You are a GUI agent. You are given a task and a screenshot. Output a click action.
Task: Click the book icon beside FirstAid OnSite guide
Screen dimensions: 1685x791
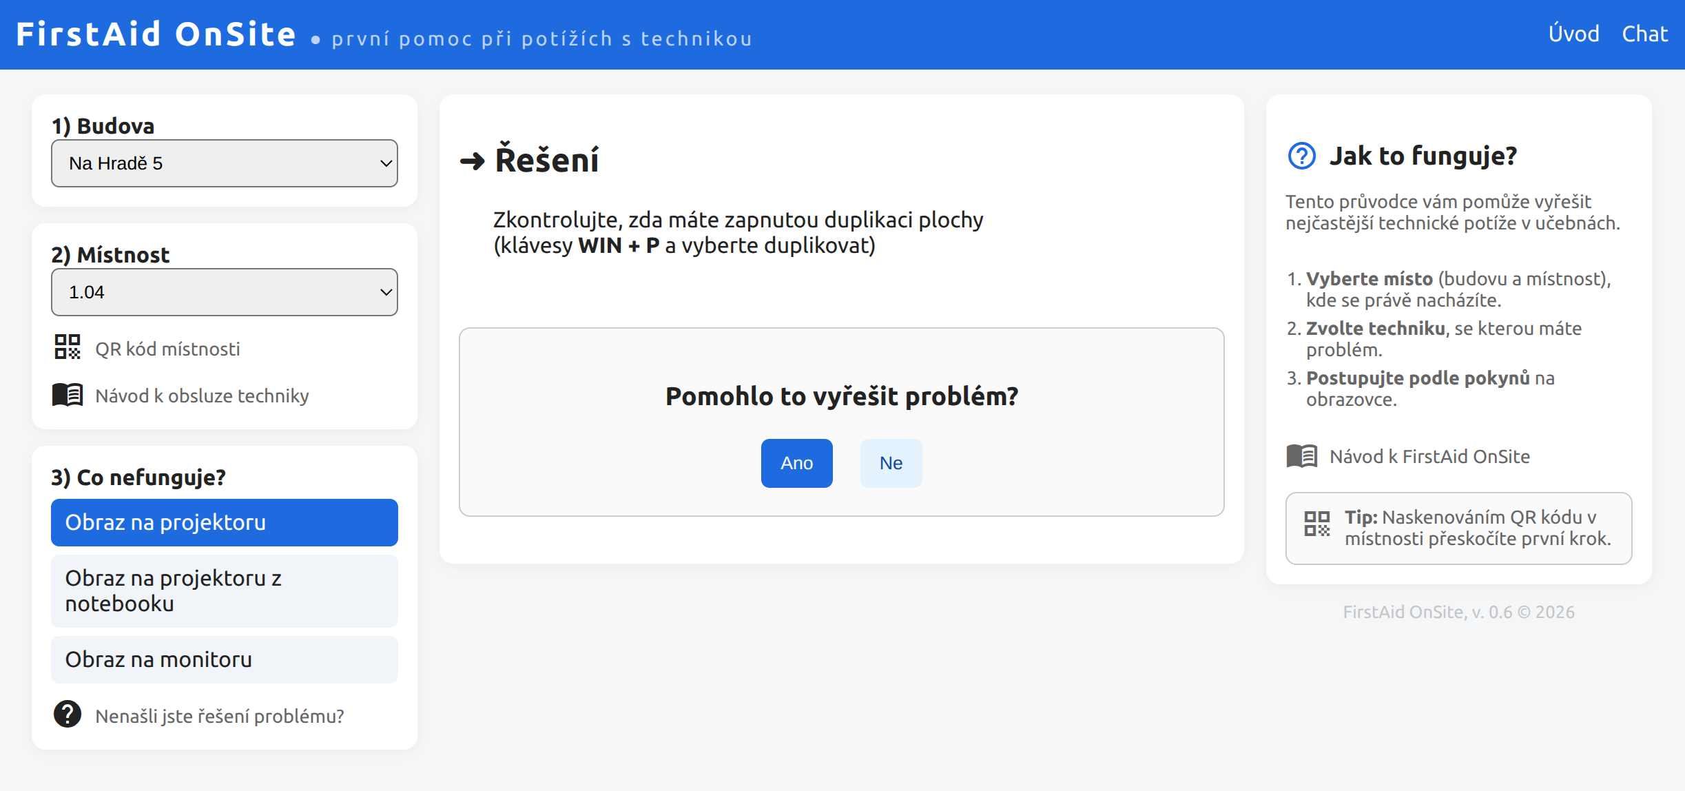(1301, 456)
